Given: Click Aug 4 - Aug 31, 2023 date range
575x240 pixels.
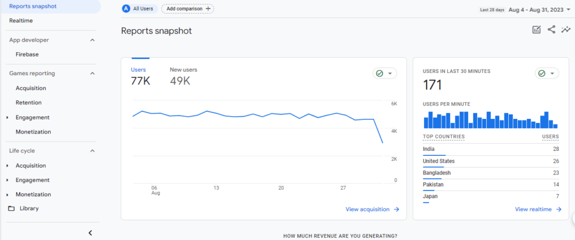Looking at the screenshot, I should pyautogui.click(x=536, y=10).
